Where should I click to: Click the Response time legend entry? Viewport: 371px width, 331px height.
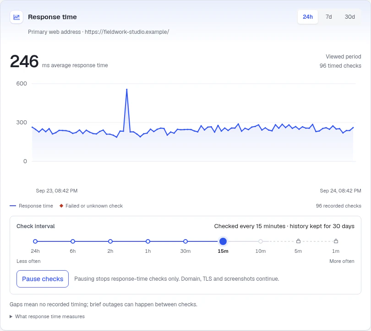click(31, 206)
